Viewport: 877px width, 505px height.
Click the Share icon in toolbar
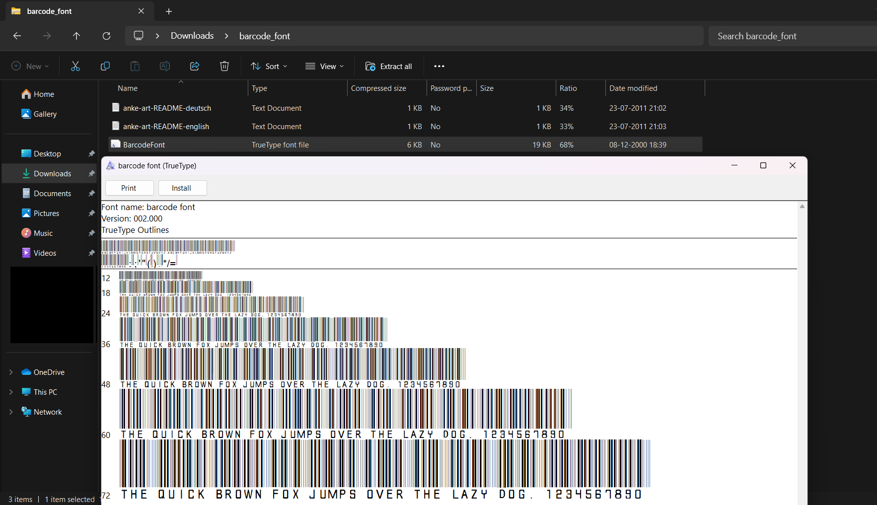point(195,66)
